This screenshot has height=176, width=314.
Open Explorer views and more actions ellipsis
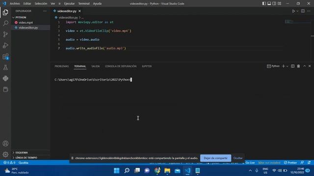pyautogui.click(x=45, y=11)
